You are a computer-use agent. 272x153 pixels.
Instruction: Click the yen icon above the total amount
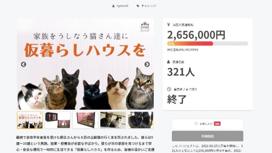(x=168, y=25)
